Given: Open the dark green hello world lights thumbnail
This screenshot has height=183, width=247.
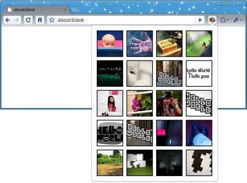Looking at the screenshot, I should (110, 73).
